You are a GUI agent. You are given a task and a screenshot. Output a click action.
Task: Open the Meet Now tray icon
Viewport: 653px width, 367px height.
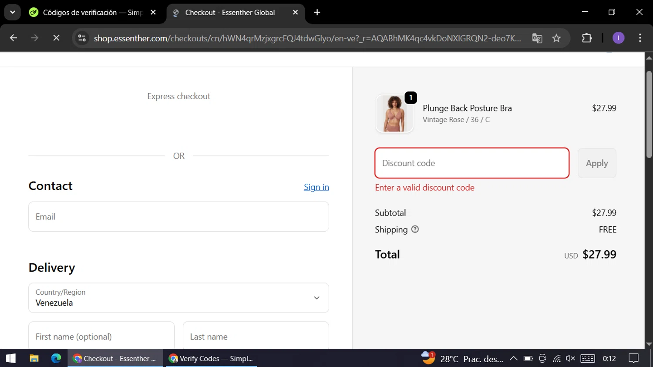(542, 358)
